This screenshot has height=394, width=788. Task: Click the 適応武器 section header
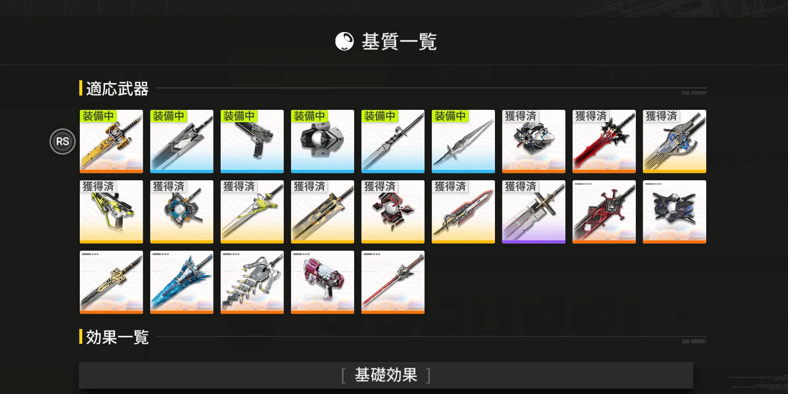point(117,89)
